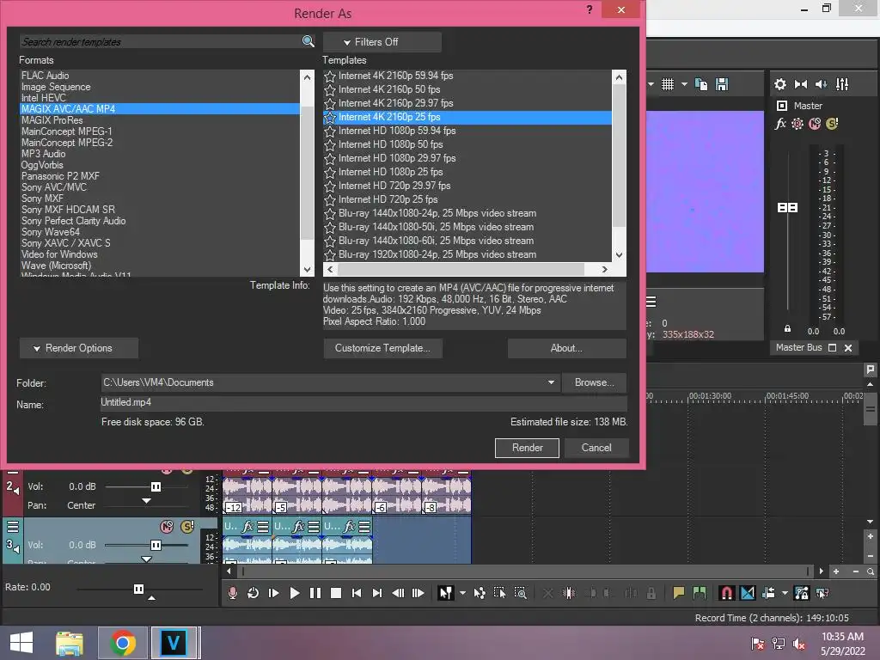Solo audio track 3

pyautogui.click(x=186, y=527)
